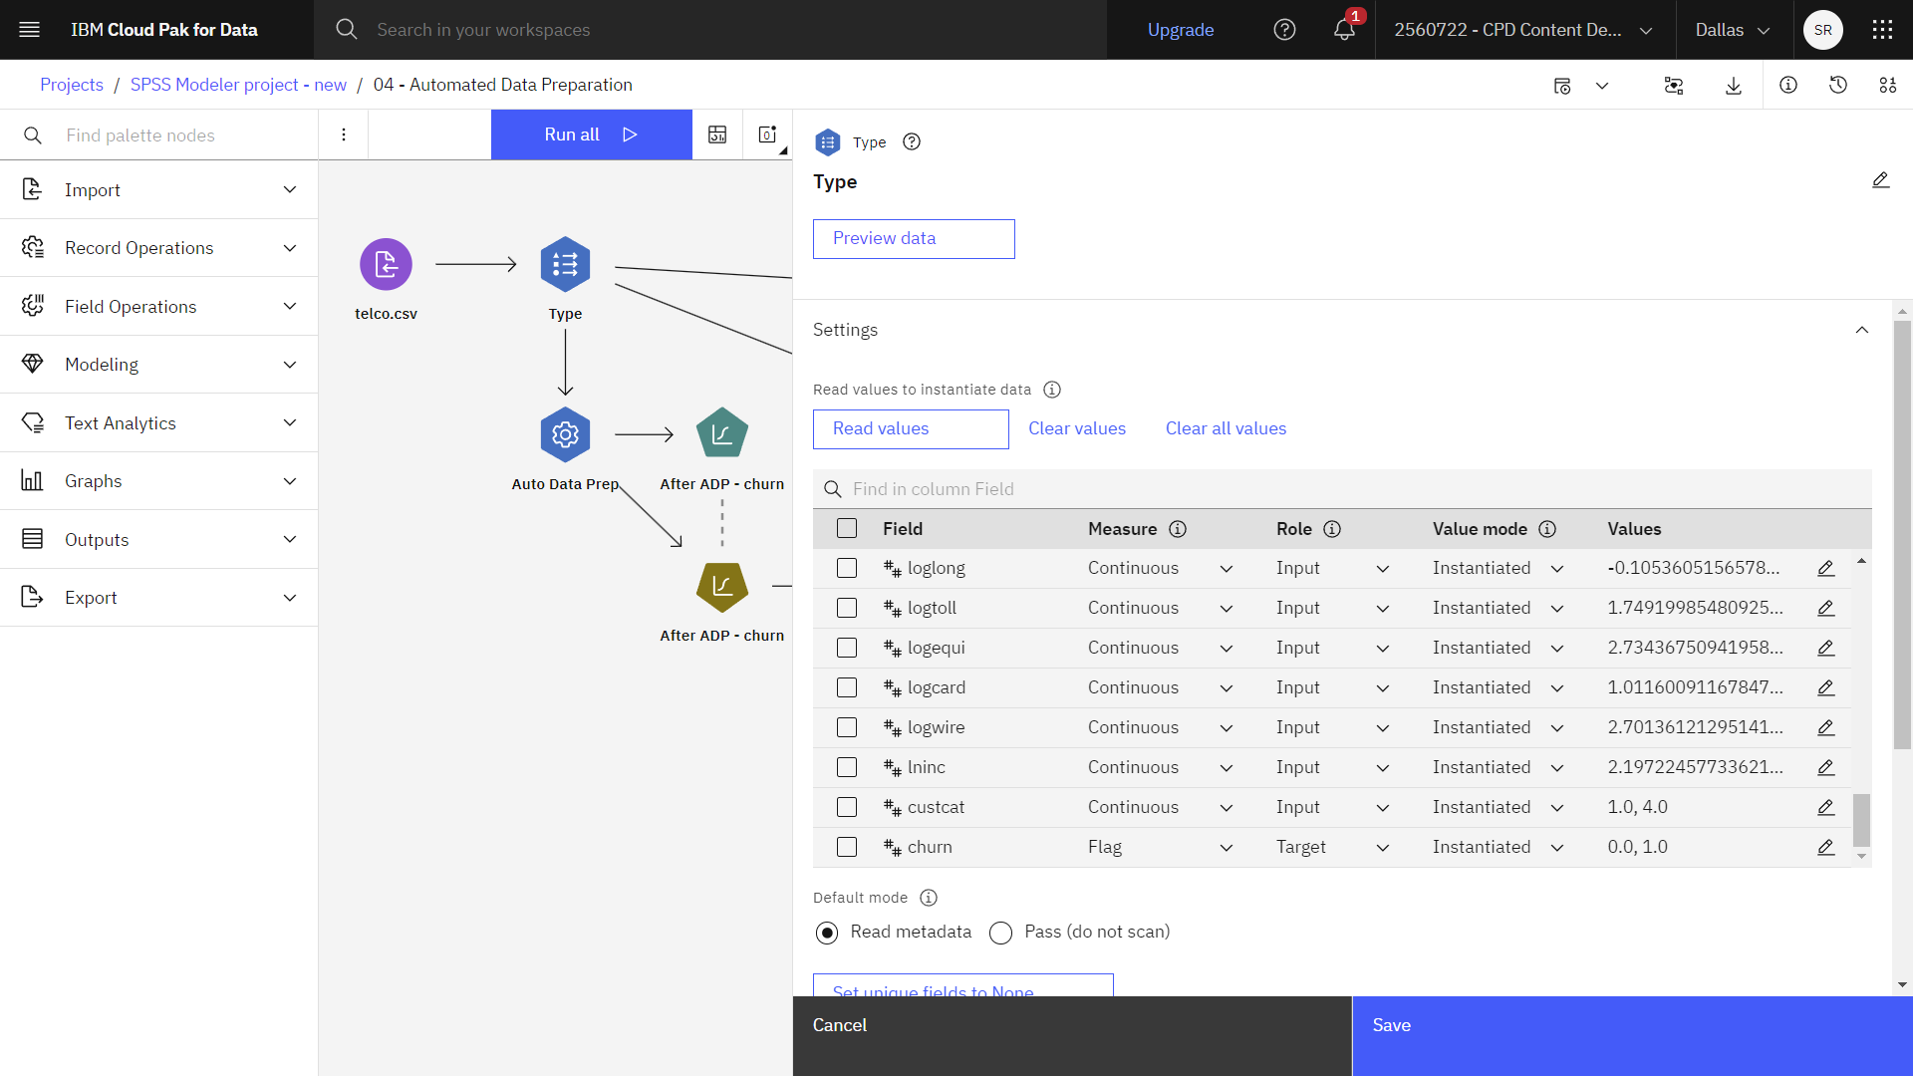The width and height of the screenshot is (1913, 1076).
Task: Open the notifications bell
Action: coord(1344,30)
